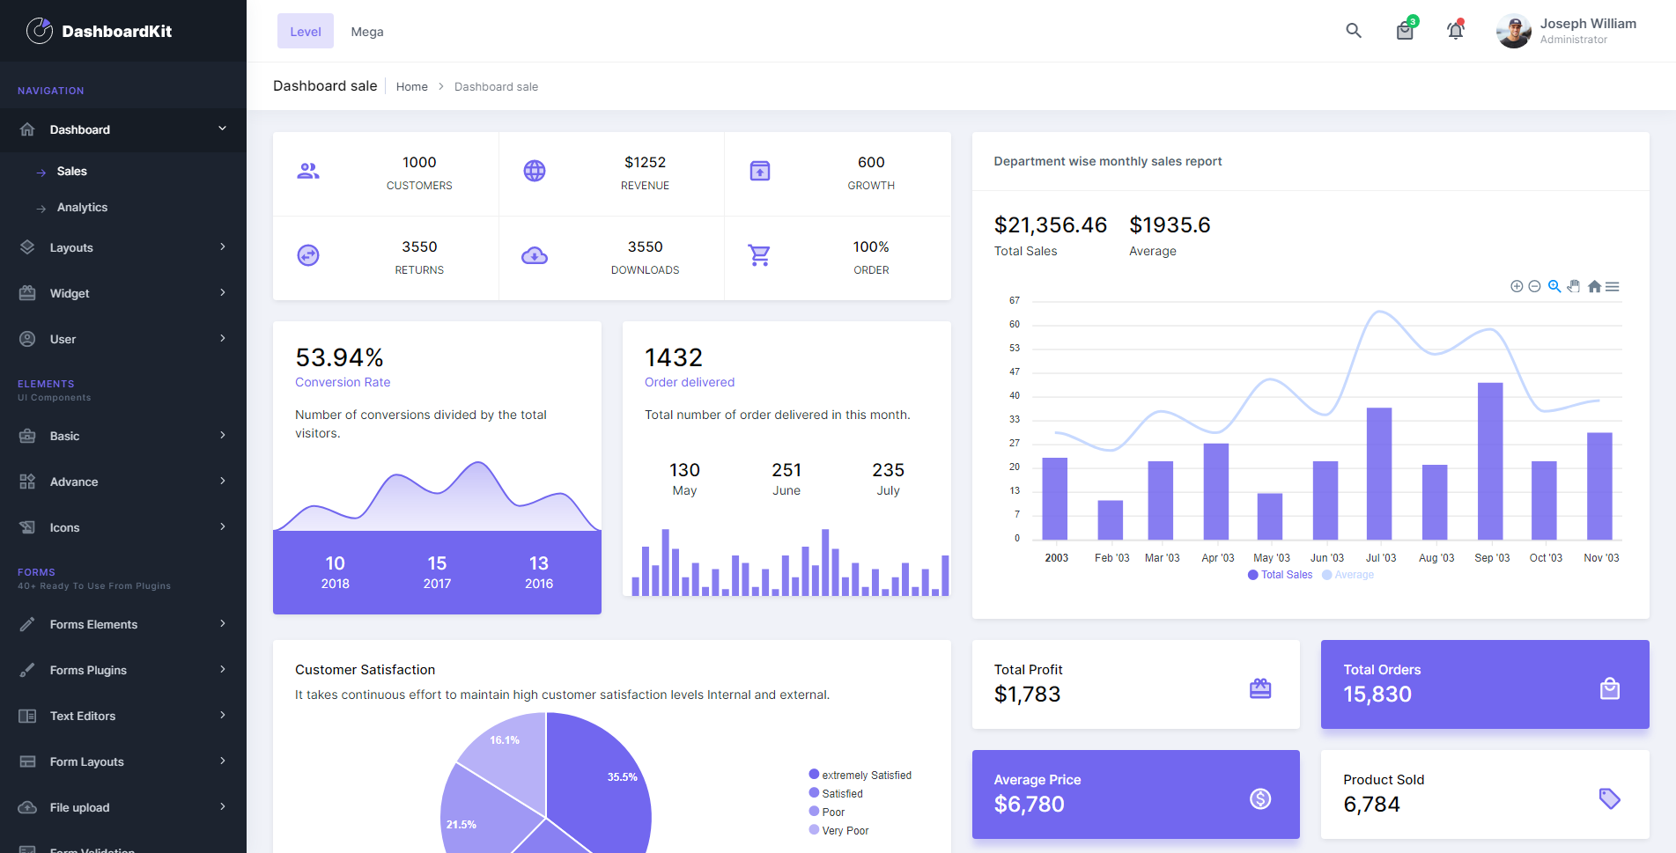
Task: Activate the selection zoom magnifier tool
Action: [1554, 286]
